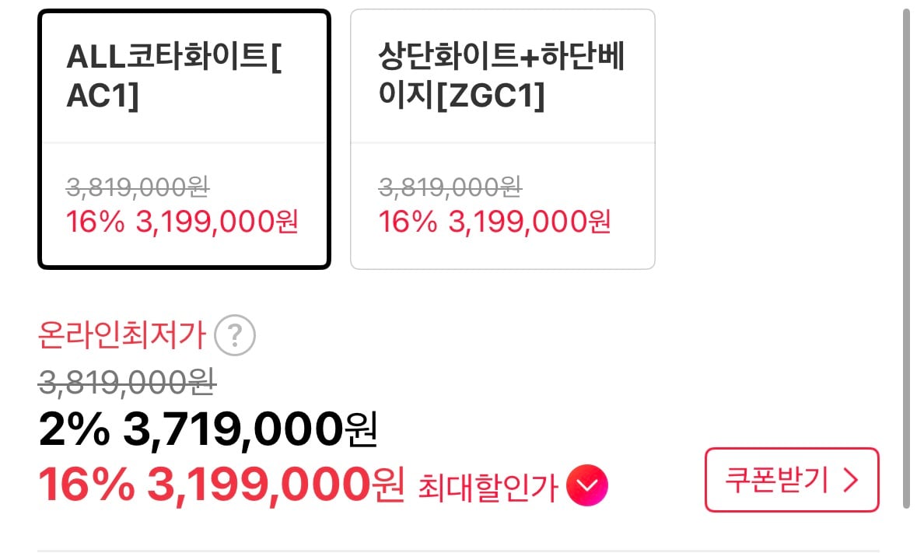Screen dimensions: 917x553
Task: Click the 쿠폰받기 coupon button
Action: click(x=791, y=480)
